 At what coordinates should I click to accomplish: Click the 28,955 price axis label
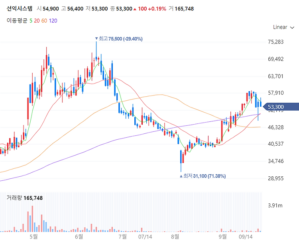tap(275, 178)
